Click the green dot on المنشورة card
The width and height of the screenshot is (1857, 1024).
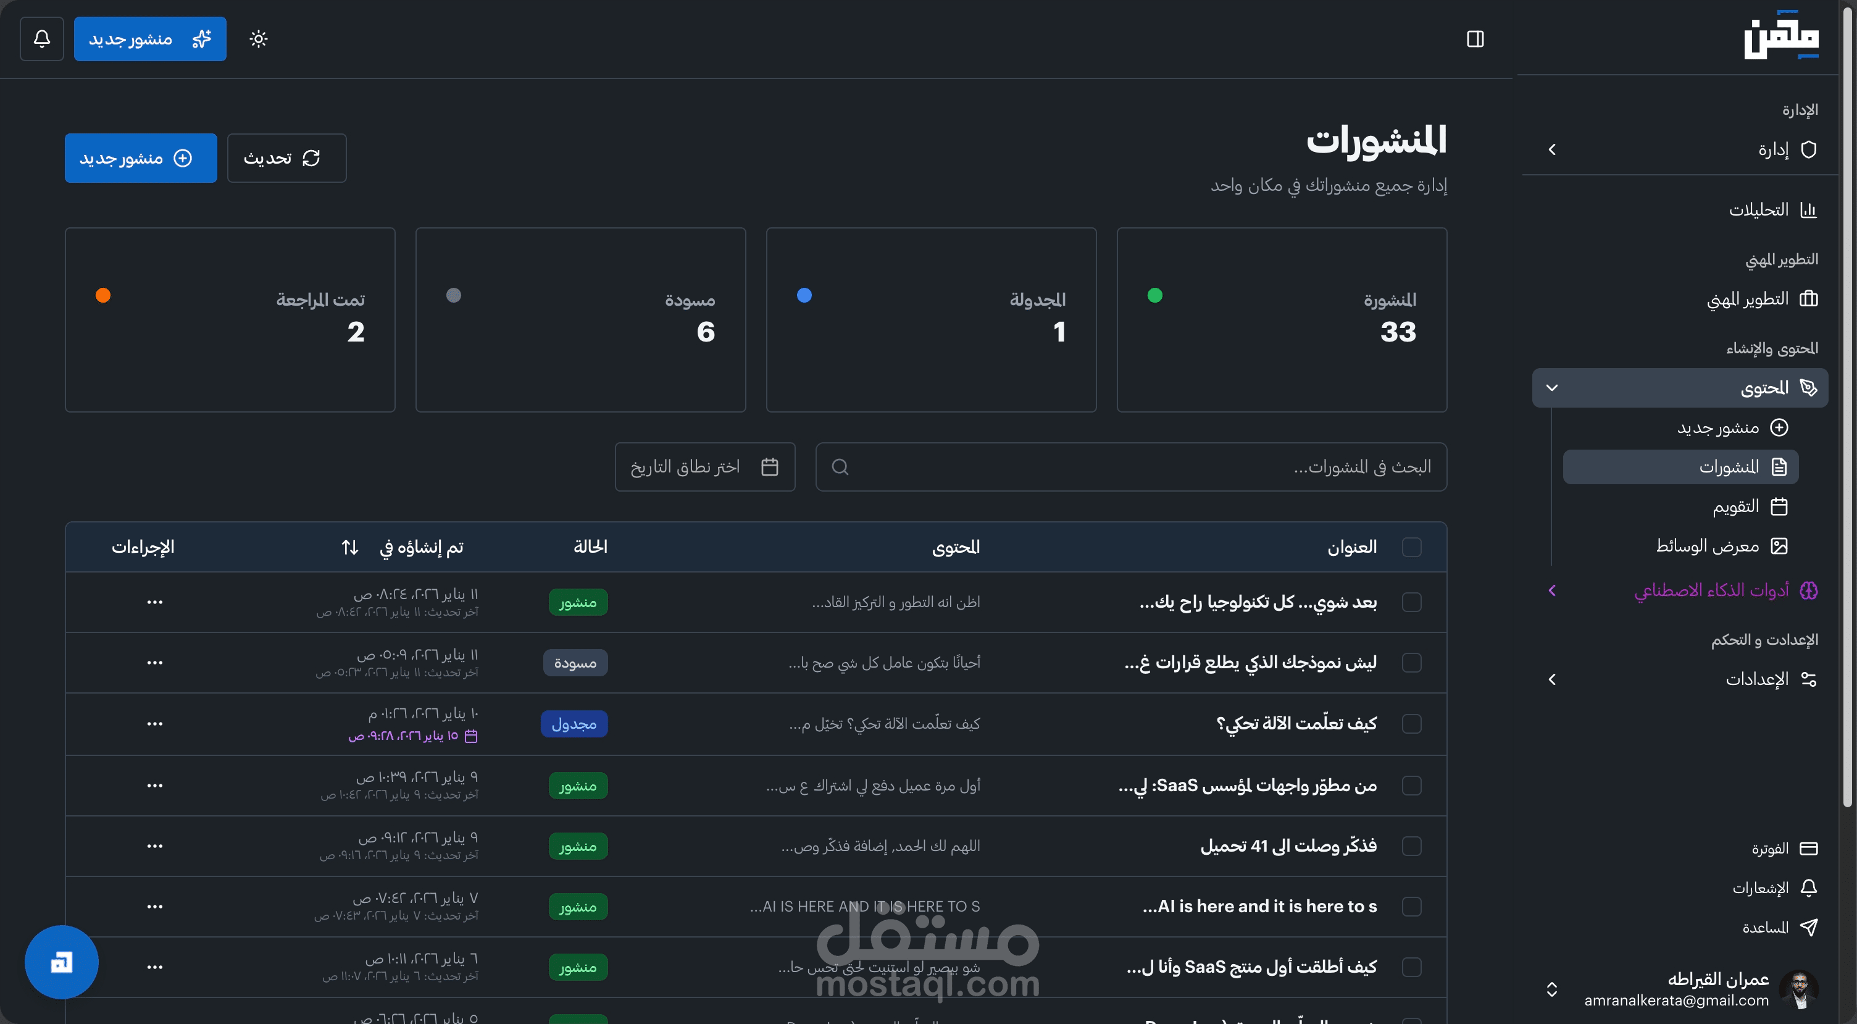click(1155, 295)
